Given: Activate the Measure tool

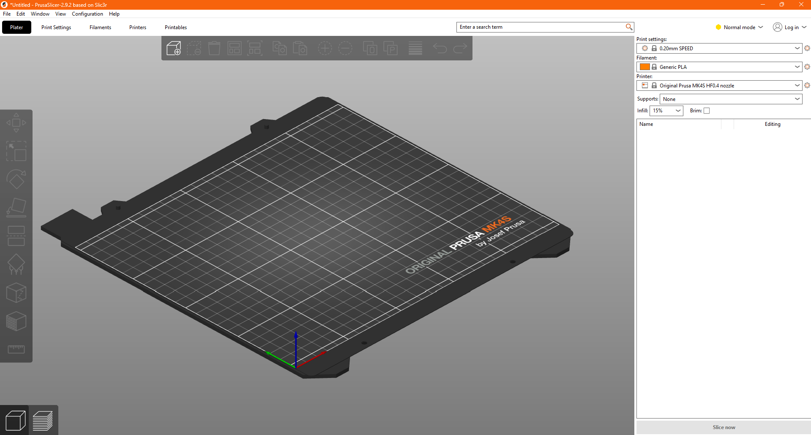Looking at the screenshot, I should (x=16, y=349).
